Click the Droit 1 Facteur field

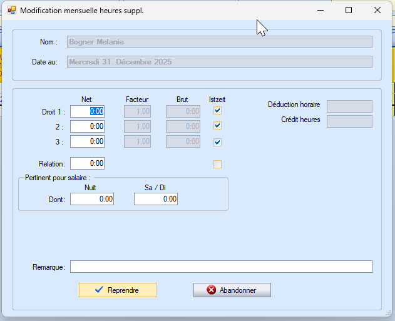[138, 111]
